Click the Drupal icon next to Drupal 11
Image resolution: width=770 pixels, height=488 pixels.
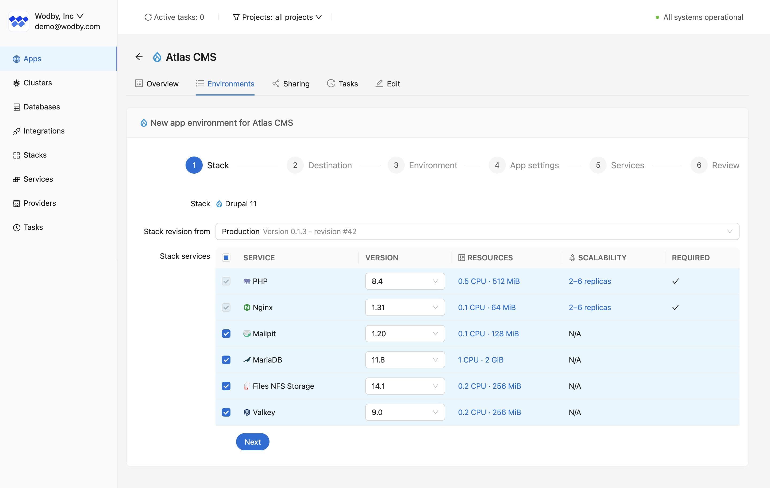[219, 204]
